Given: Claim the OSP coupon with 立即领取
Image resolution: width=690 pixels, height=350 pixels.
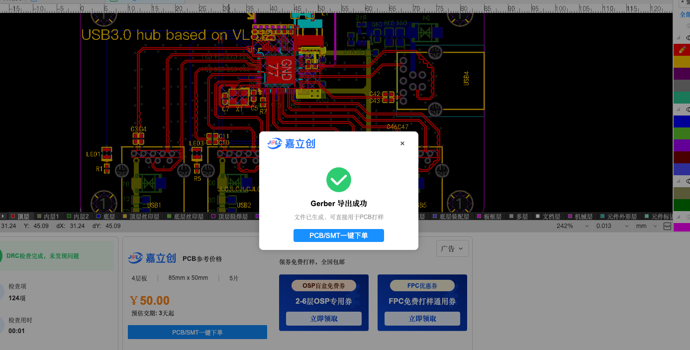Looking at the screenshot, I should 324,319.
